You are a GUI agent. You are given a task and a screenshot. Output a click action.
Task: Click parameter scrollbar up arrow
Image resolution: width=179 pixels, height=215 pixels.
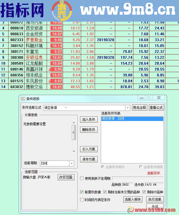click(74, 123)
